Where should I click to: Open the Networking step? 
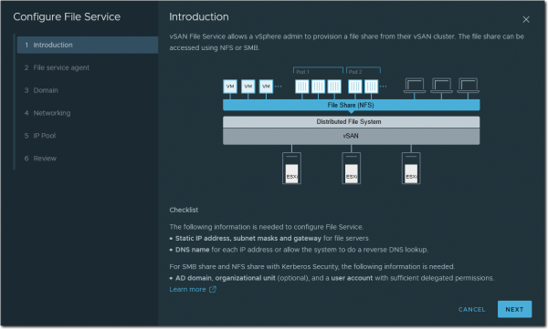[88, 113]
